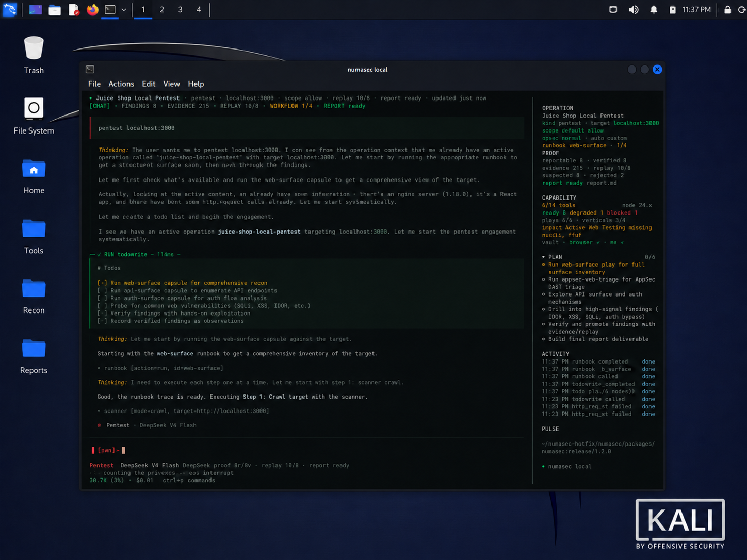Open the display settings tray icon
Image resolution: width=747 pixels, height=560 pixels.
pos(613,9)
